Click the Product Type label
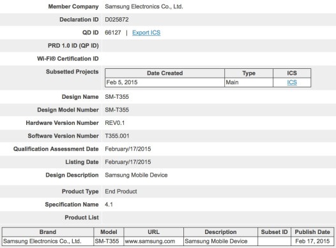336x248 pixels. 80,191
